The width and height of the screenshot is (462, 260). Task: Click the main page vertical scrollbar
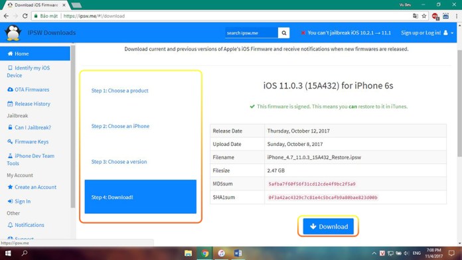(459, 103)
